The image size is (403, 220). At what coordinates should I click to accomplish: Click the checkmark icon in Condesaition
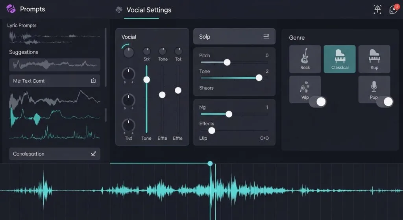coord(93,154)
